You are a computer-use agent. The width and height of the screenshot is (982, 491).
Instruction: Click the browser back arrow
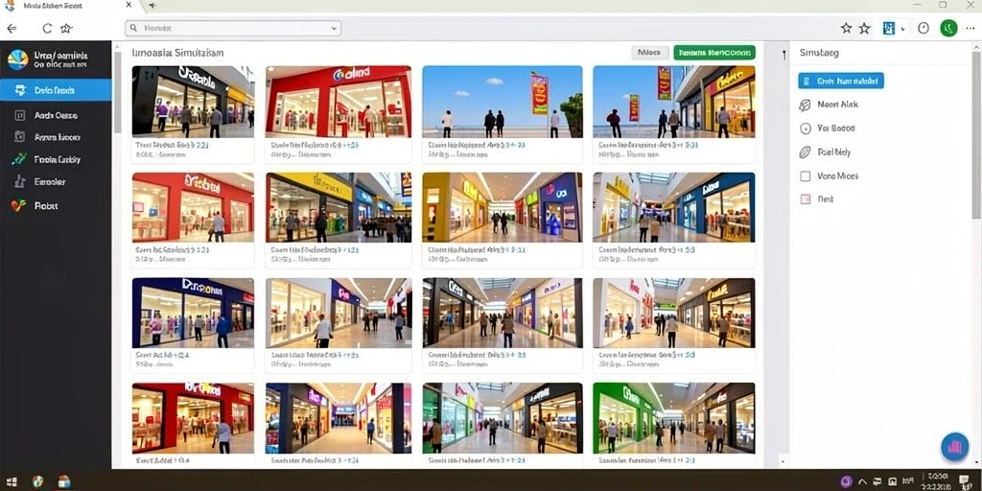(12, 28)
